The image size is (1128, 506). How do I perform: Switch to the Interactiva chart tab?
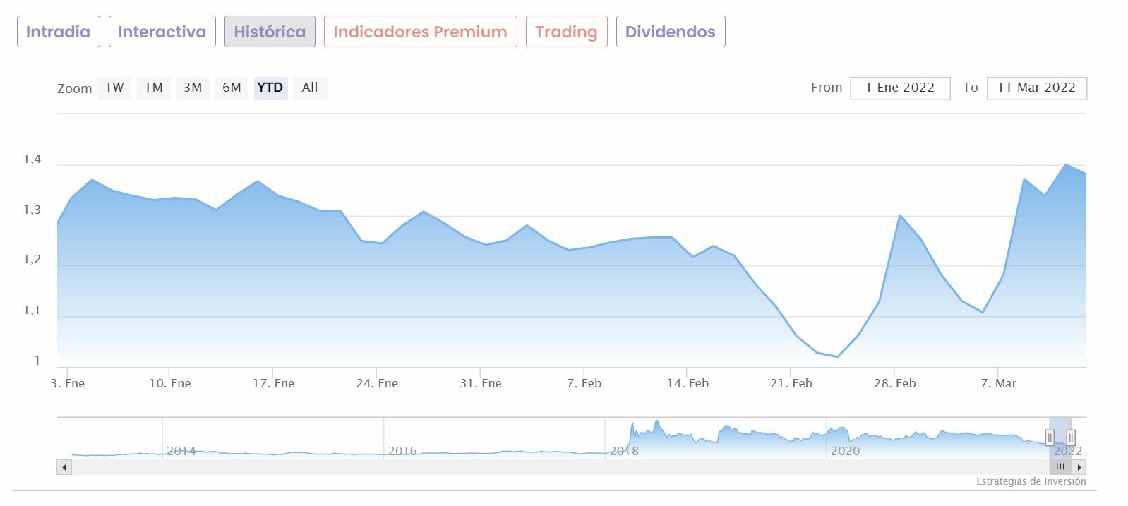pyautogui.click(x=162, y=32)
